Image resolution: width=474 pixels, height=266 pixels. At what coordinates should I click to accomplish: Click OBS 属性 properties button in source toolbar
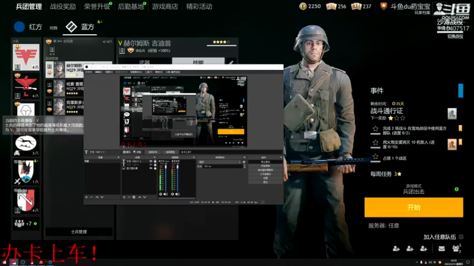click(x=127, y=152)
